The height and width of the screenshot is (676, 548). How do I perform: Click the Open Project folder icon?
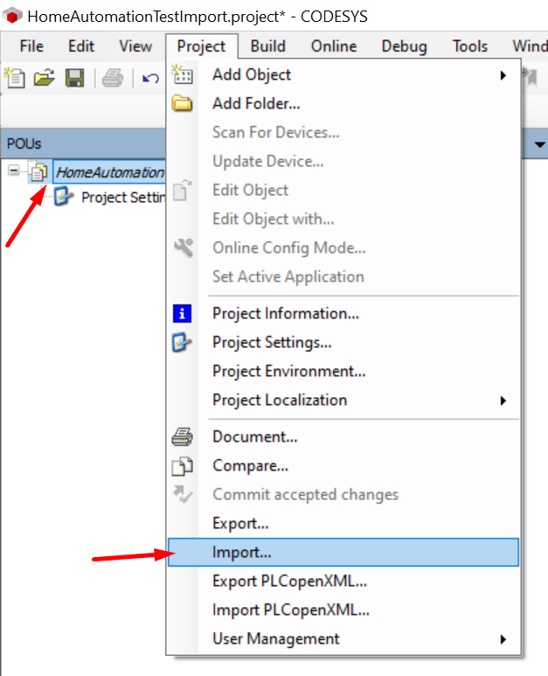coord(45,78)
